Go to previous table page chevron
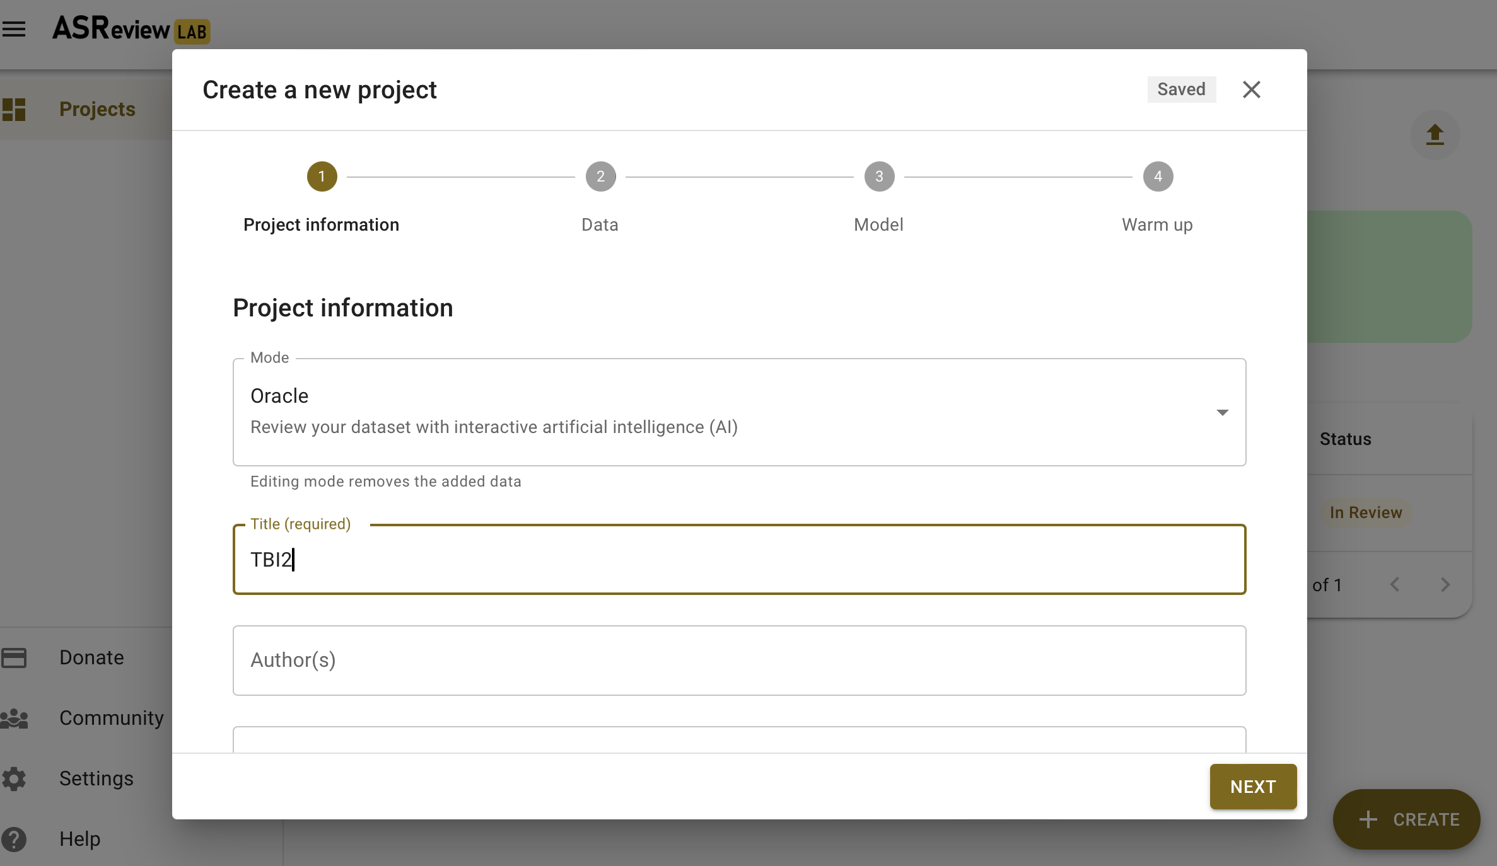 1395,585
